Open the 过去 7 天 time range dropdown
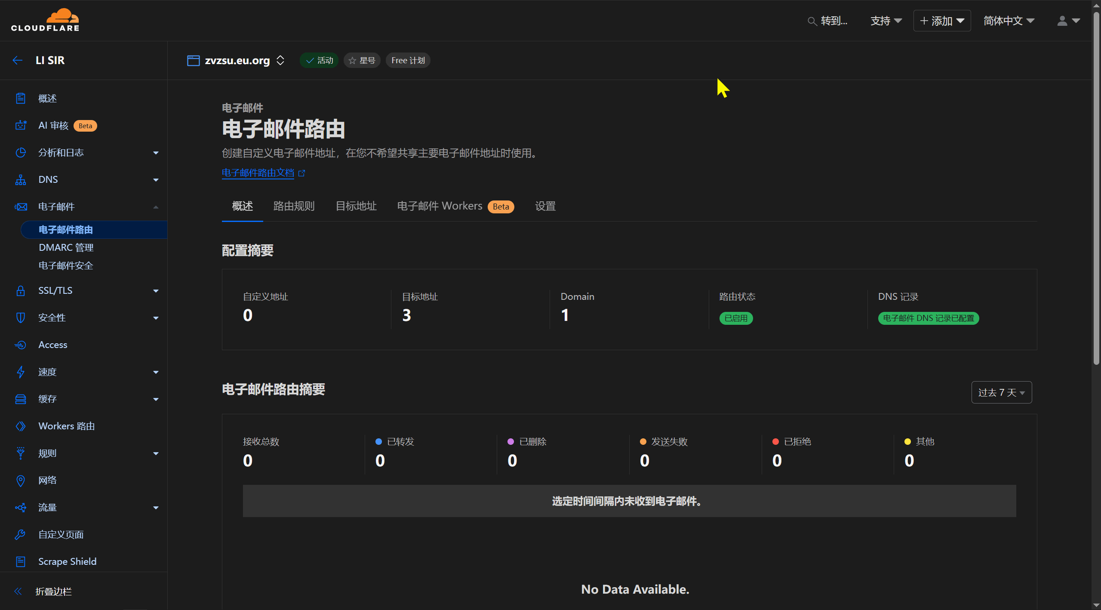 click(x=1001, y=392)
